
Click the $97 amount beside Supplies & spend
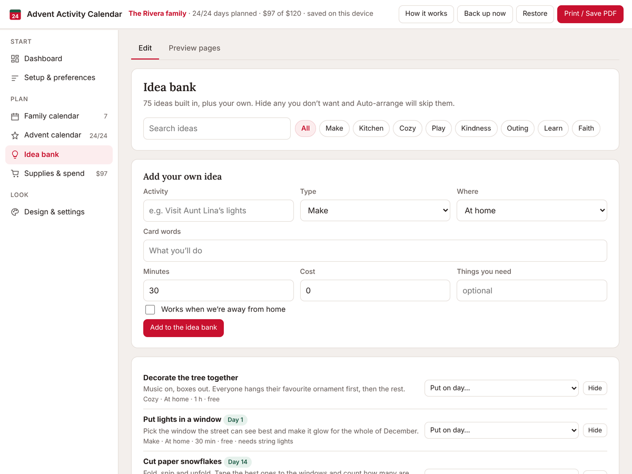click(x=102, y=174)
